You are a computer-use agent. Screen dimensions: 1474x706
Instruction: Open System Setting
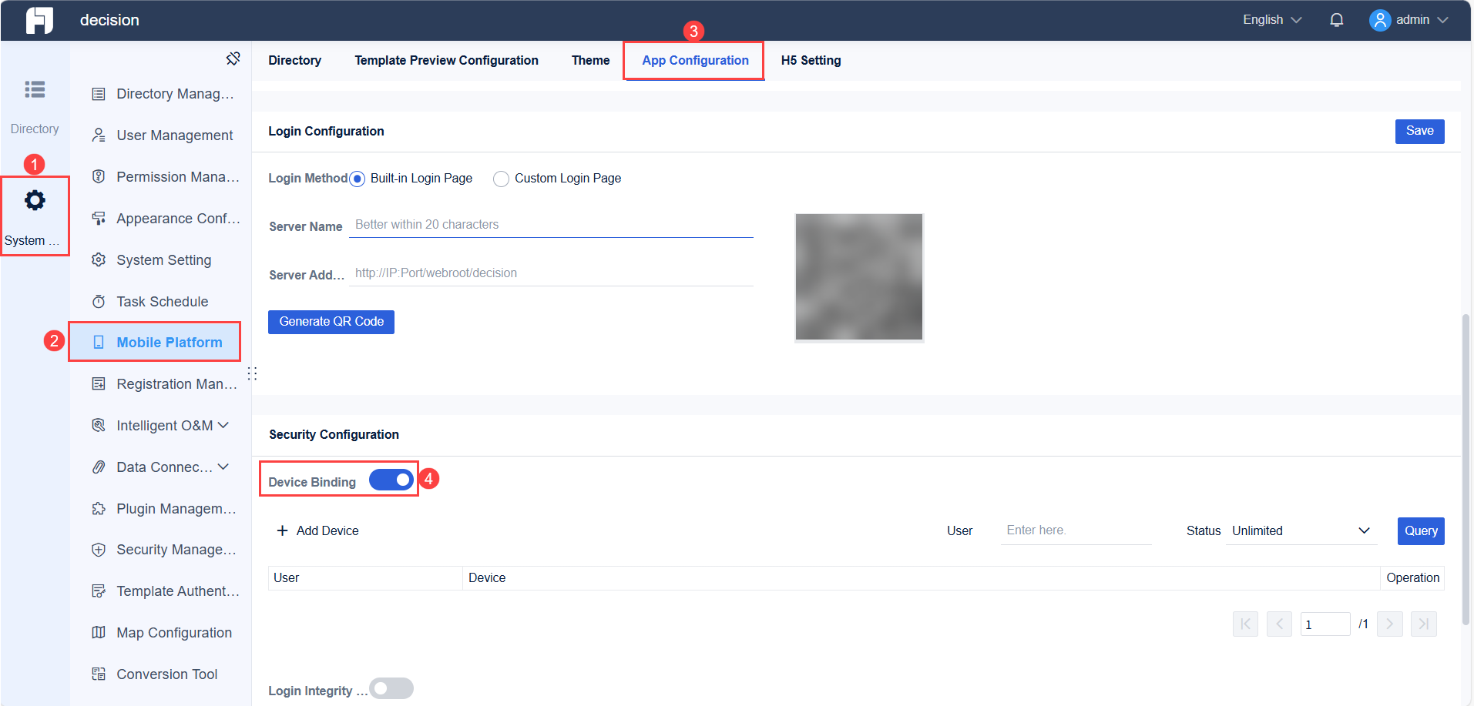click(x=163, y=260)
